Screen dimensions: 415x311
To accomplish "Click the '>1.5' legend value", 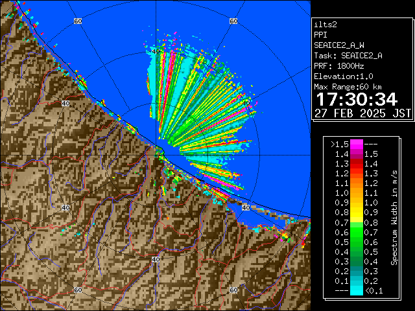I will click(x=340, y=144).
